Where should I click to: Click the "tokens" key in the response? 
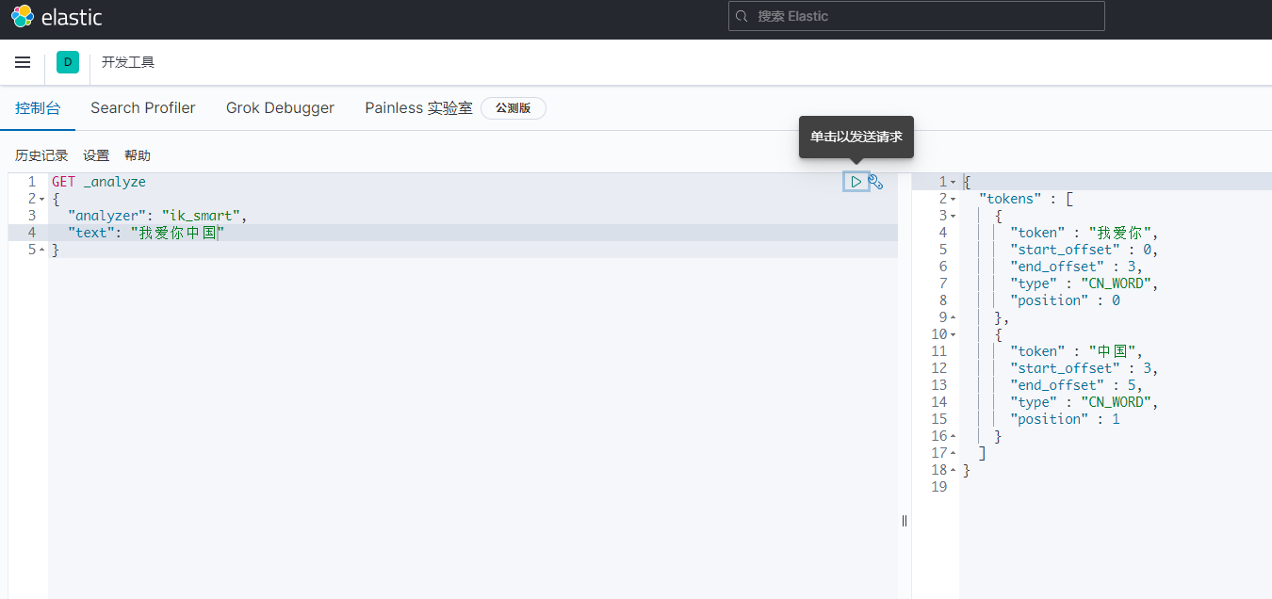1010,199
